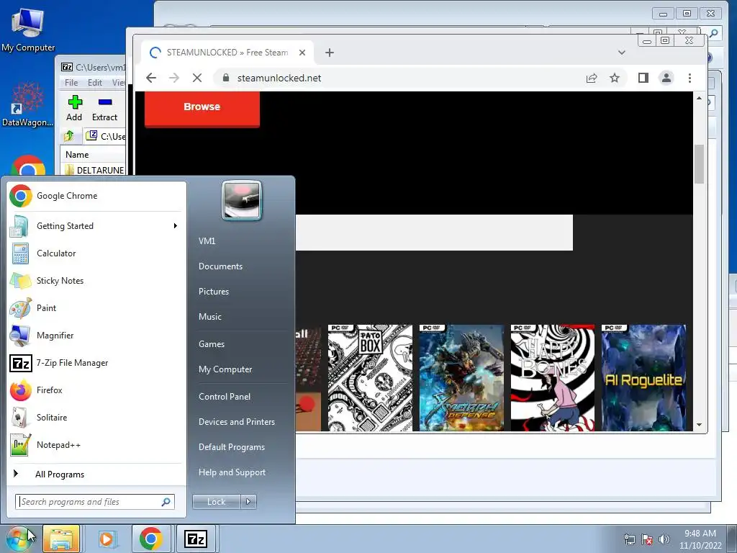The height and width of the screenshot is (553, 737).
Task: Open Documents from Start menu
Action: click(x=220, y=266)
